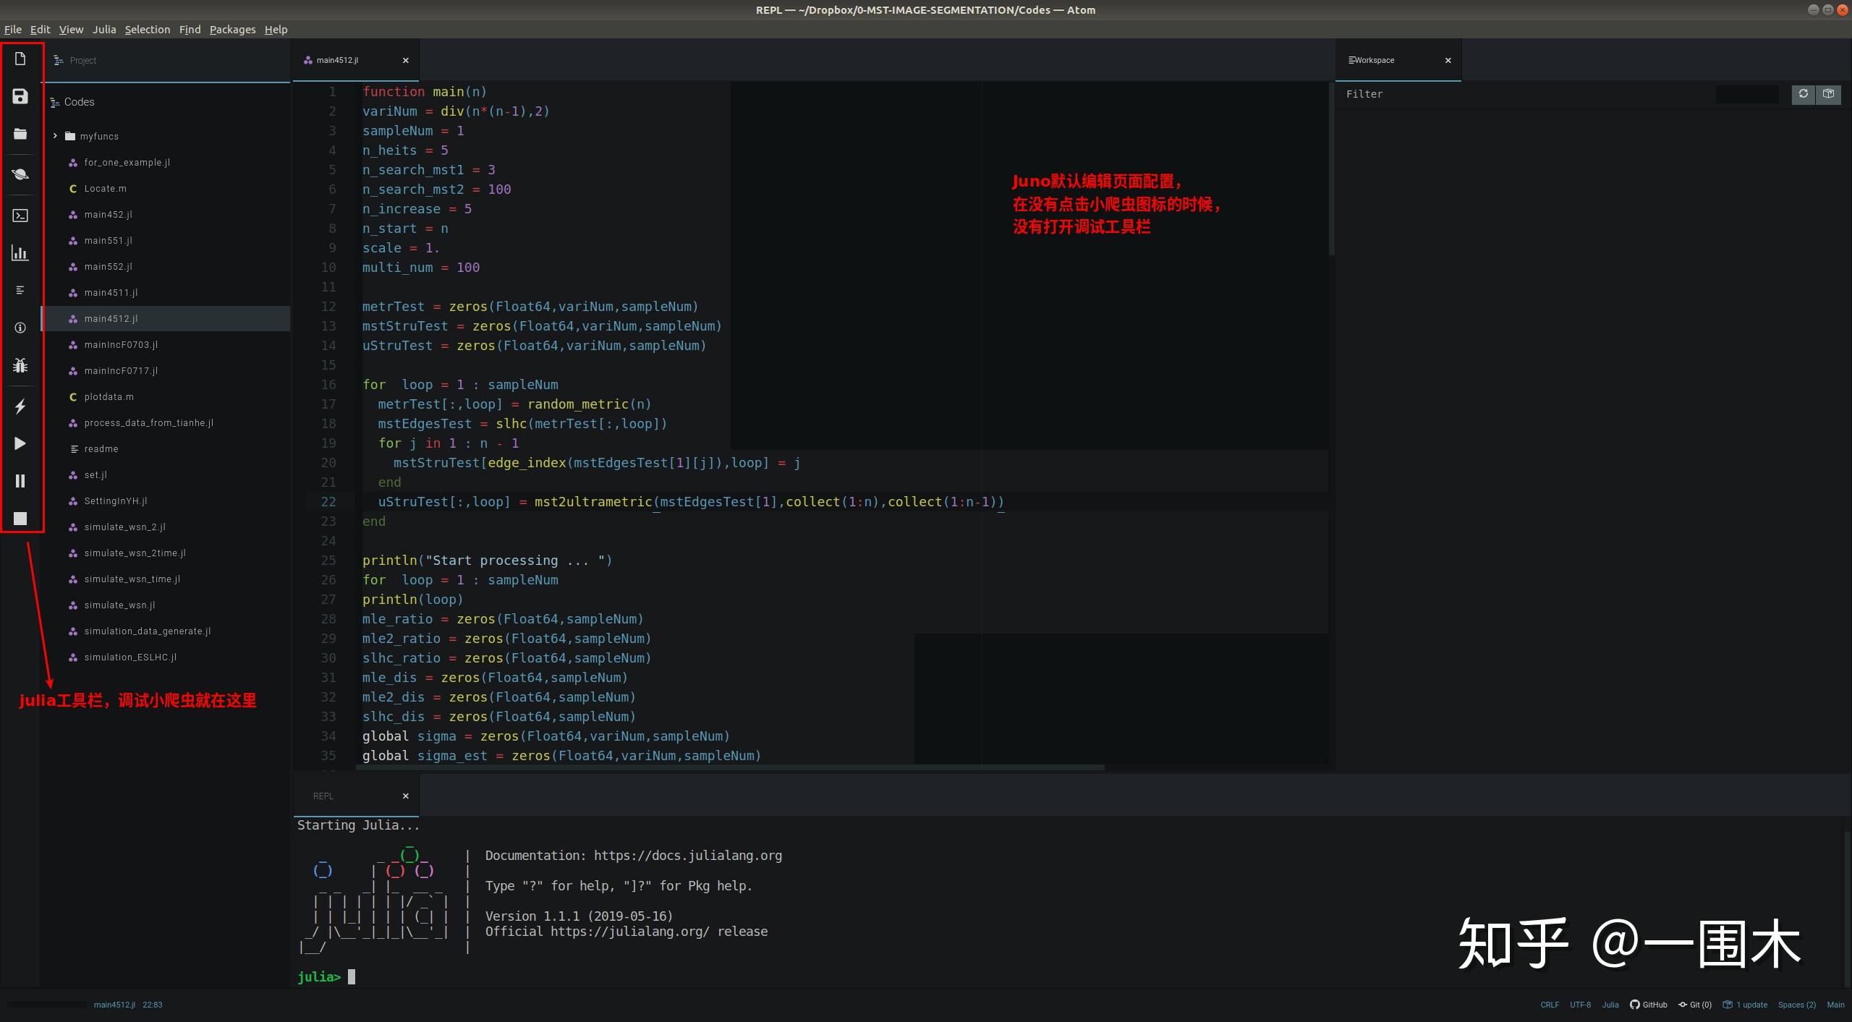Open folder icon in Julia toolbar

20,134
